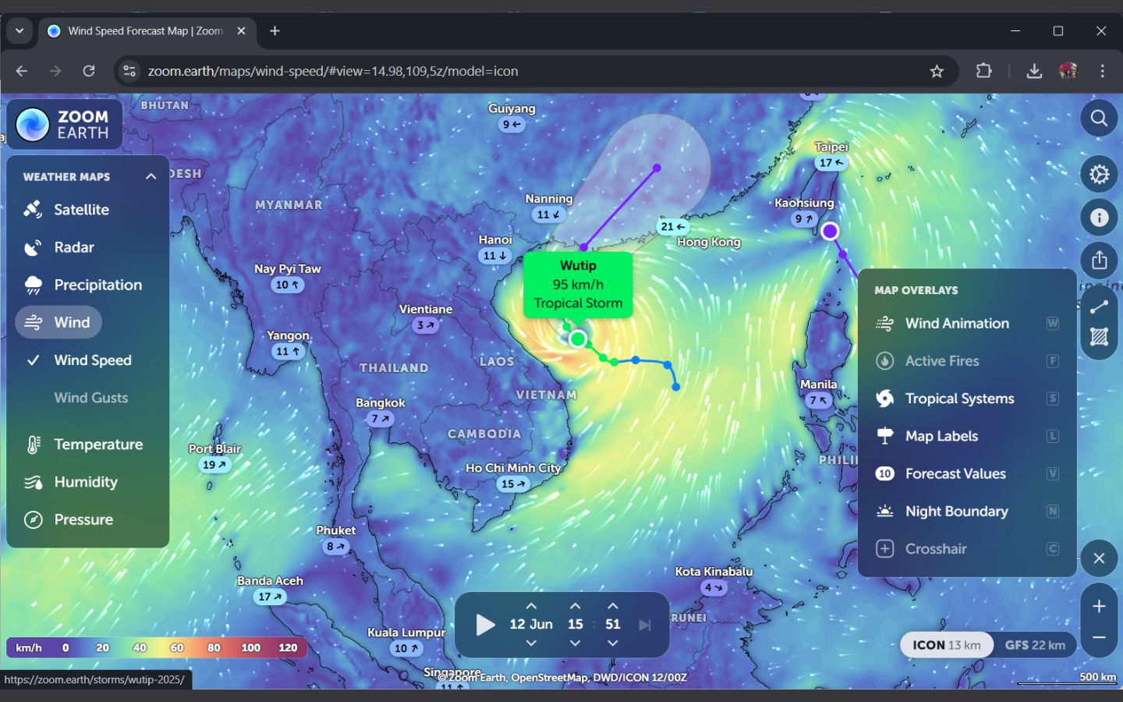The width and height of the screenshot is (1123, 702).
Task: Click the Zoom Earth logo
Action: [65, 125]
